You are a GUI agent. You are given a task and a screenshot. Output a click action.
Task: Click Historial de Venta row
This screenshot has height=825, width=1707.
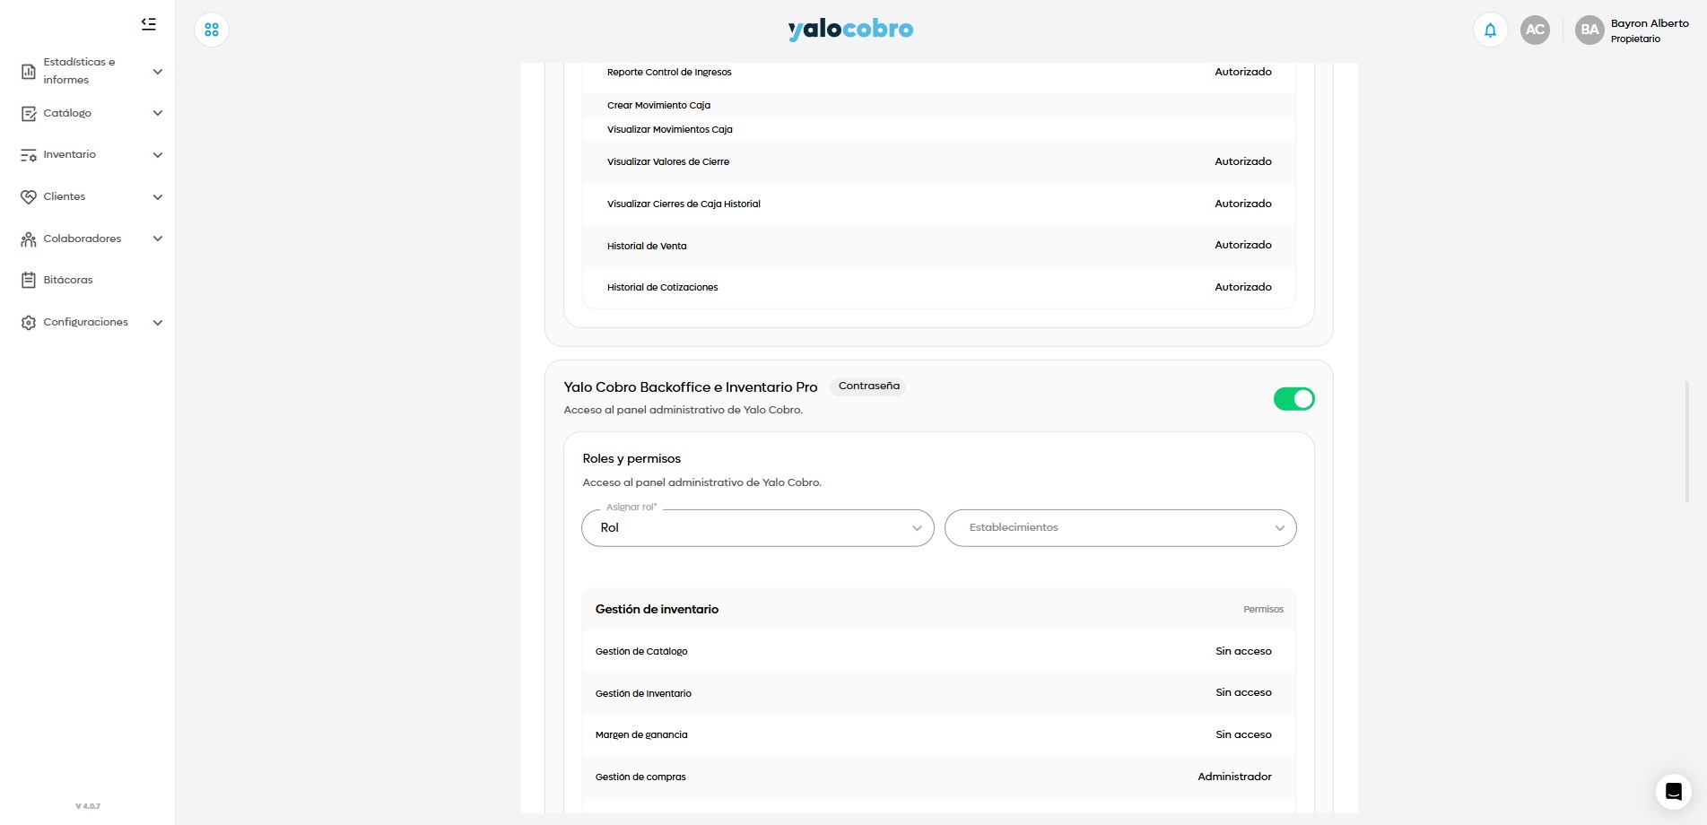tap(938, 246)
